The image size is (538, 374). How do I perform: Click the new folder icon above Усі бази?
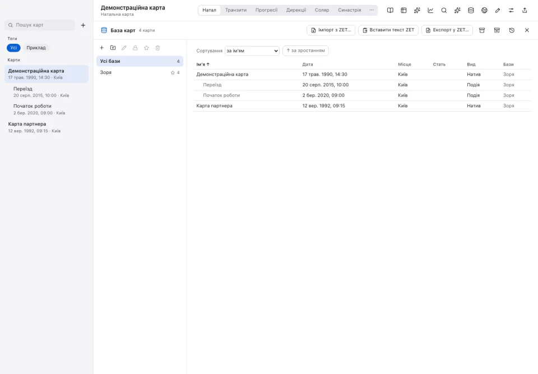(113, 48)
